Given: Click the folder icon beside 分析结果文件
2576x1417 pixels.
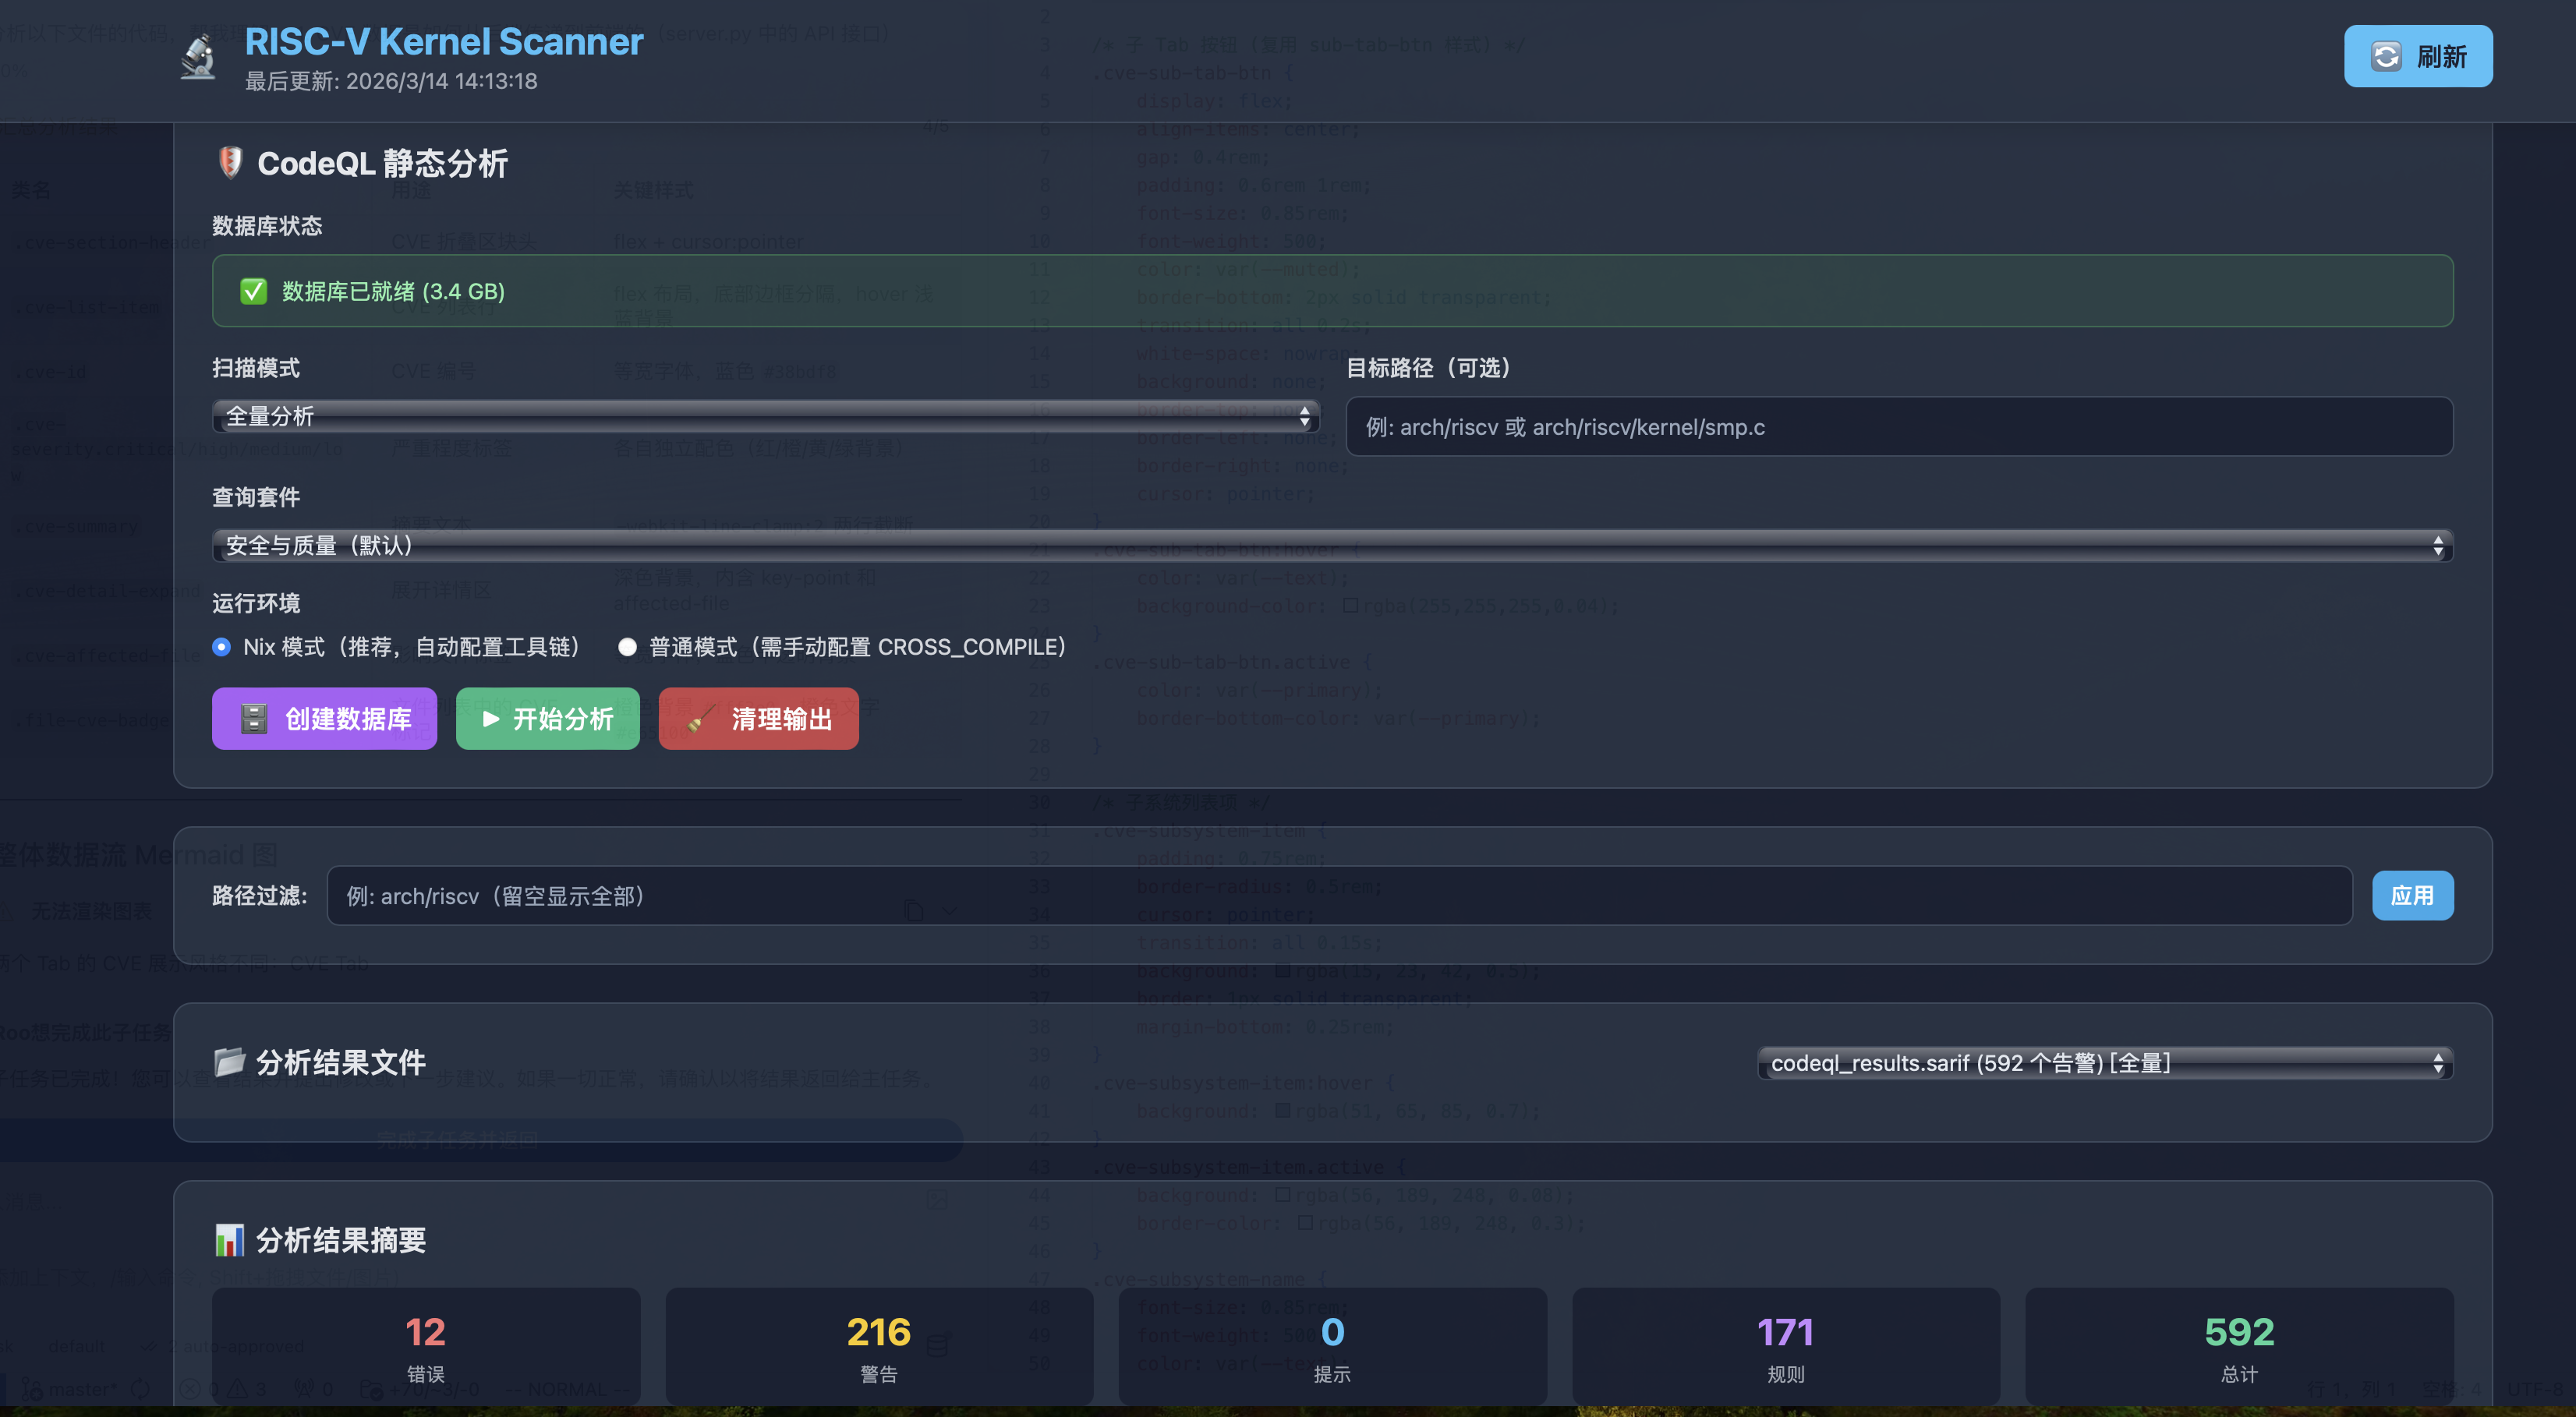Looking at the screenshot, I should pyautogui.click(x=230, y=1061).
